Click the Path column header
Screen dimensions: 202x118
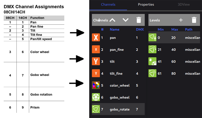point(189,29)
